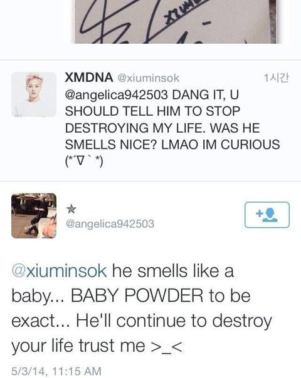The image size is (301, 378).
Task: Click 'BABY POWDER' words in the tweet
Action: pyautogui.click(x=137, y=295)
